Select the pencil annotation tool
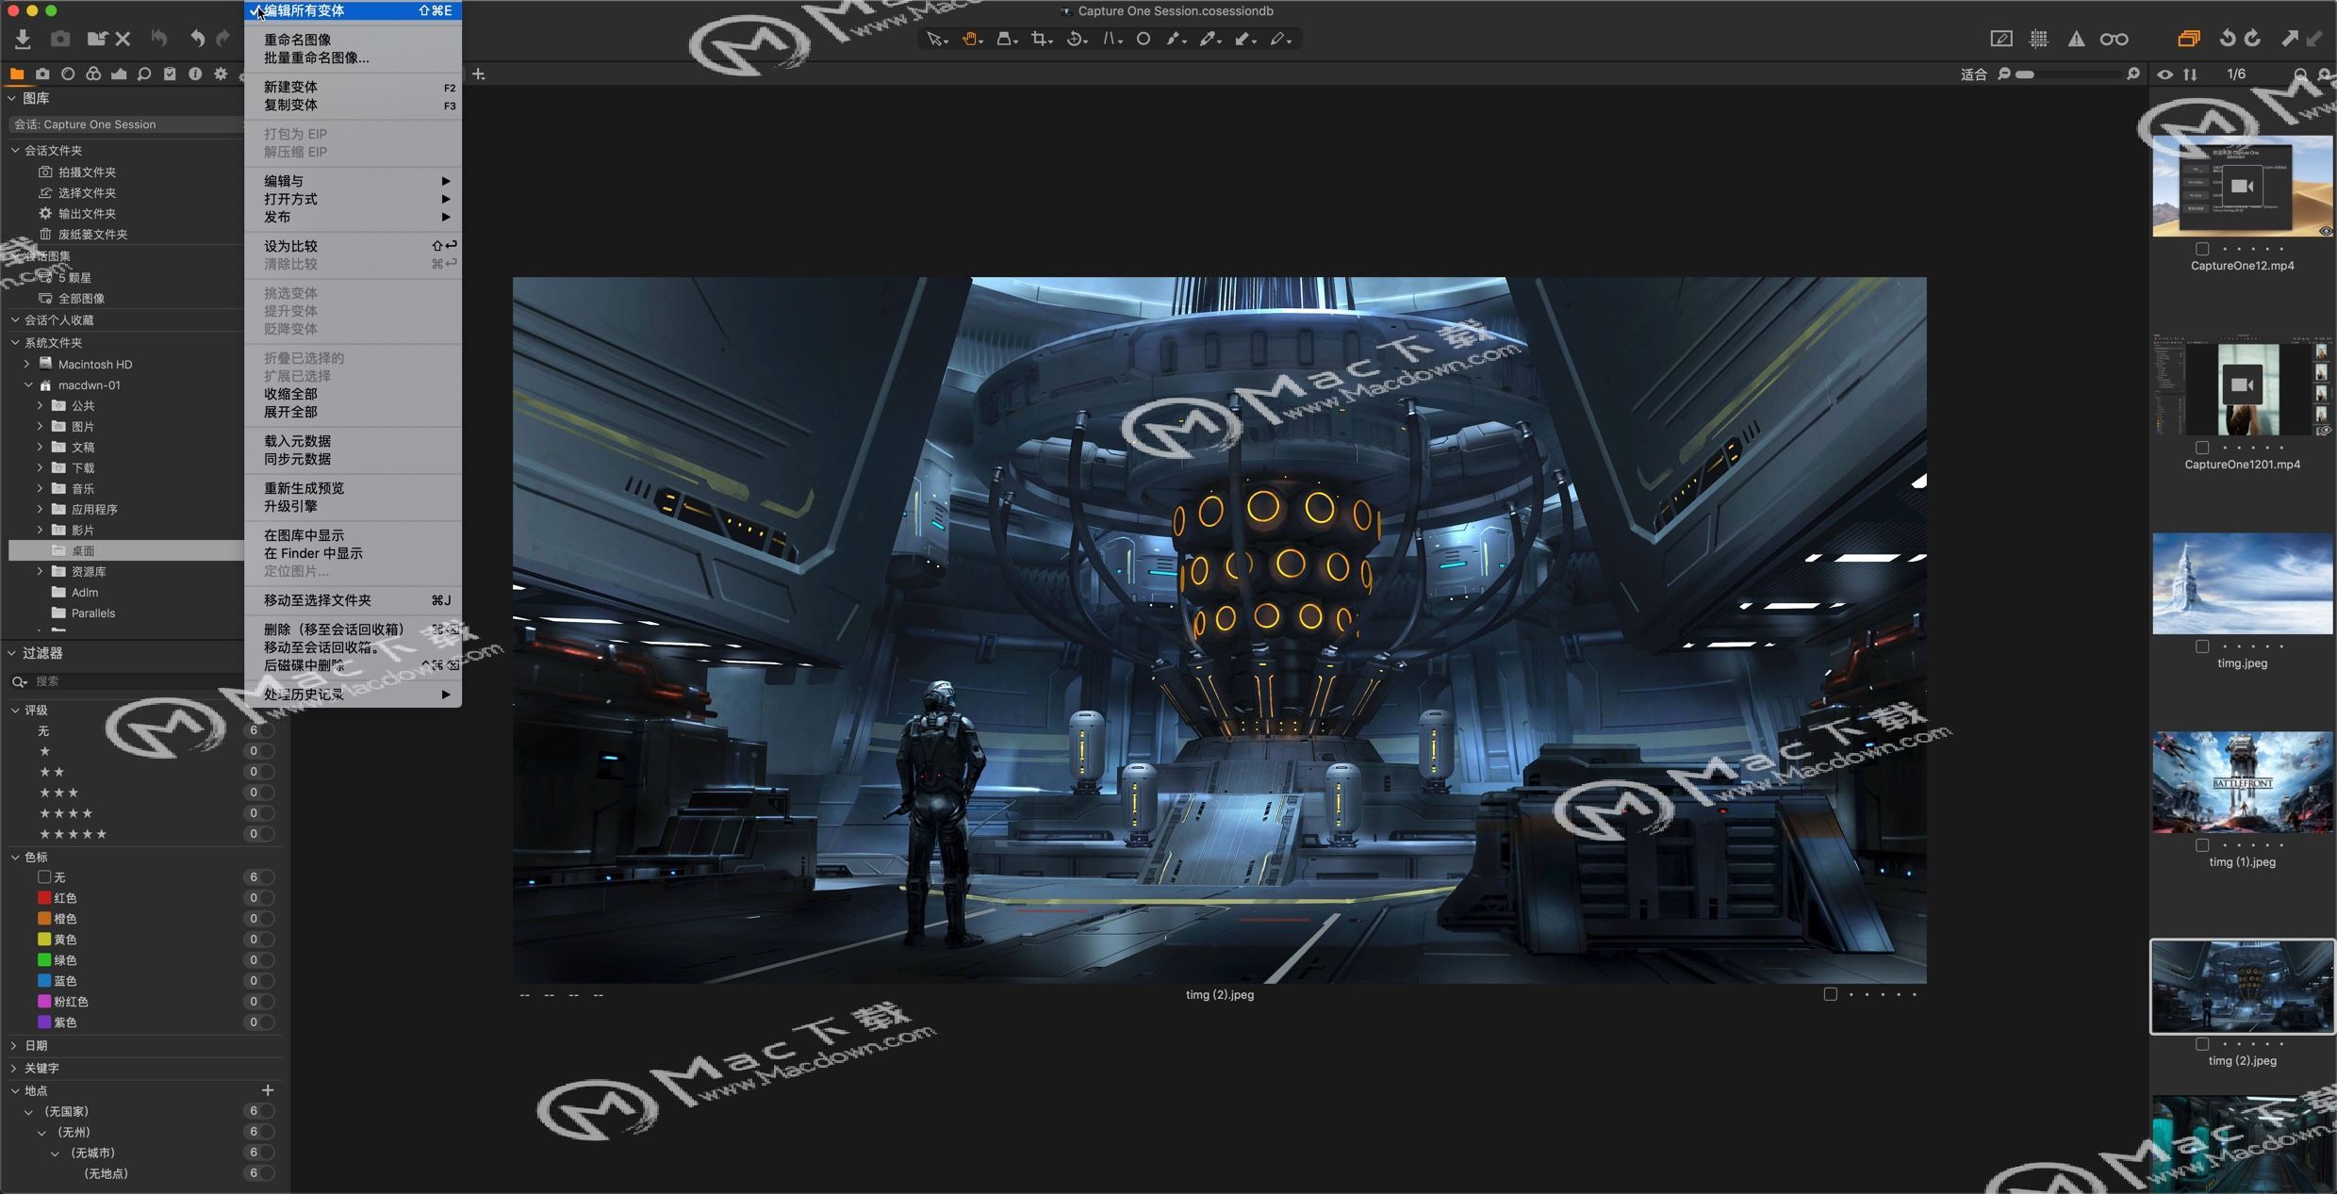2337x1194 pixels. click(x=1280, y=39)
